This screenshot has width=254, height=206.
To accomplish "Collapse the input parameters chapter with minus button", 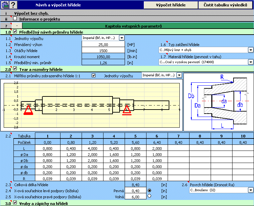I will pyautogui.click(x=17, y=26).
